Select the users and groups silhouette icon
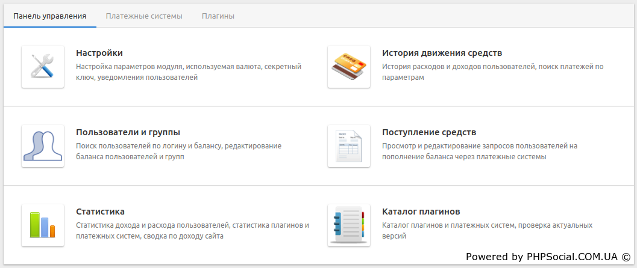637x268 pixels. click(43, 146)
